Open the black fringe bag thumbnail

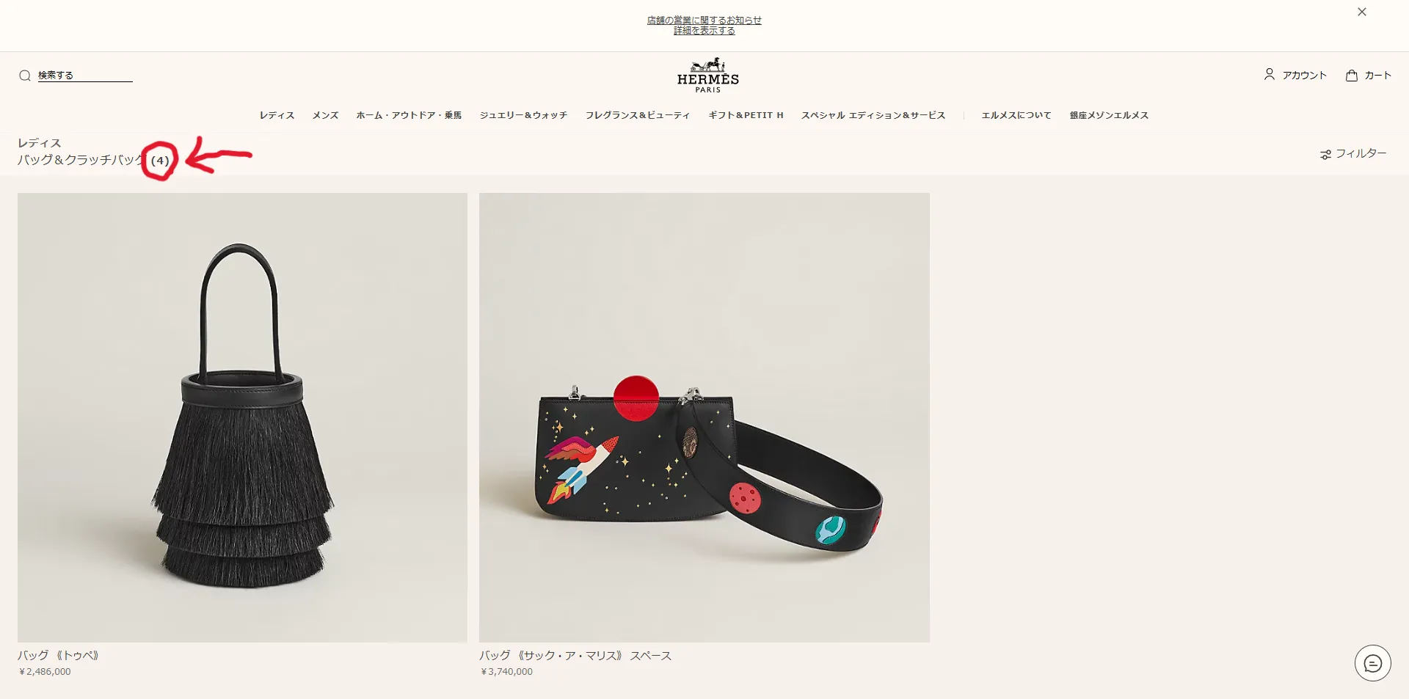point(242,417)
